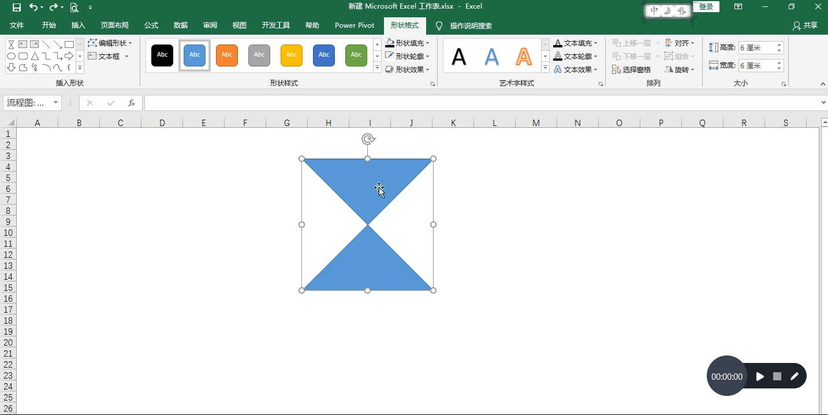Click the recorder pencil annotate icon

coord(795,376)
